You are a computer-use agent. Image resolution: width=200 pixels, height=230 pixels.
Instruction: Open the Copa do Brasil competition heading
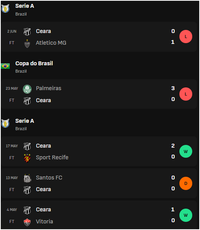point(34,63)
